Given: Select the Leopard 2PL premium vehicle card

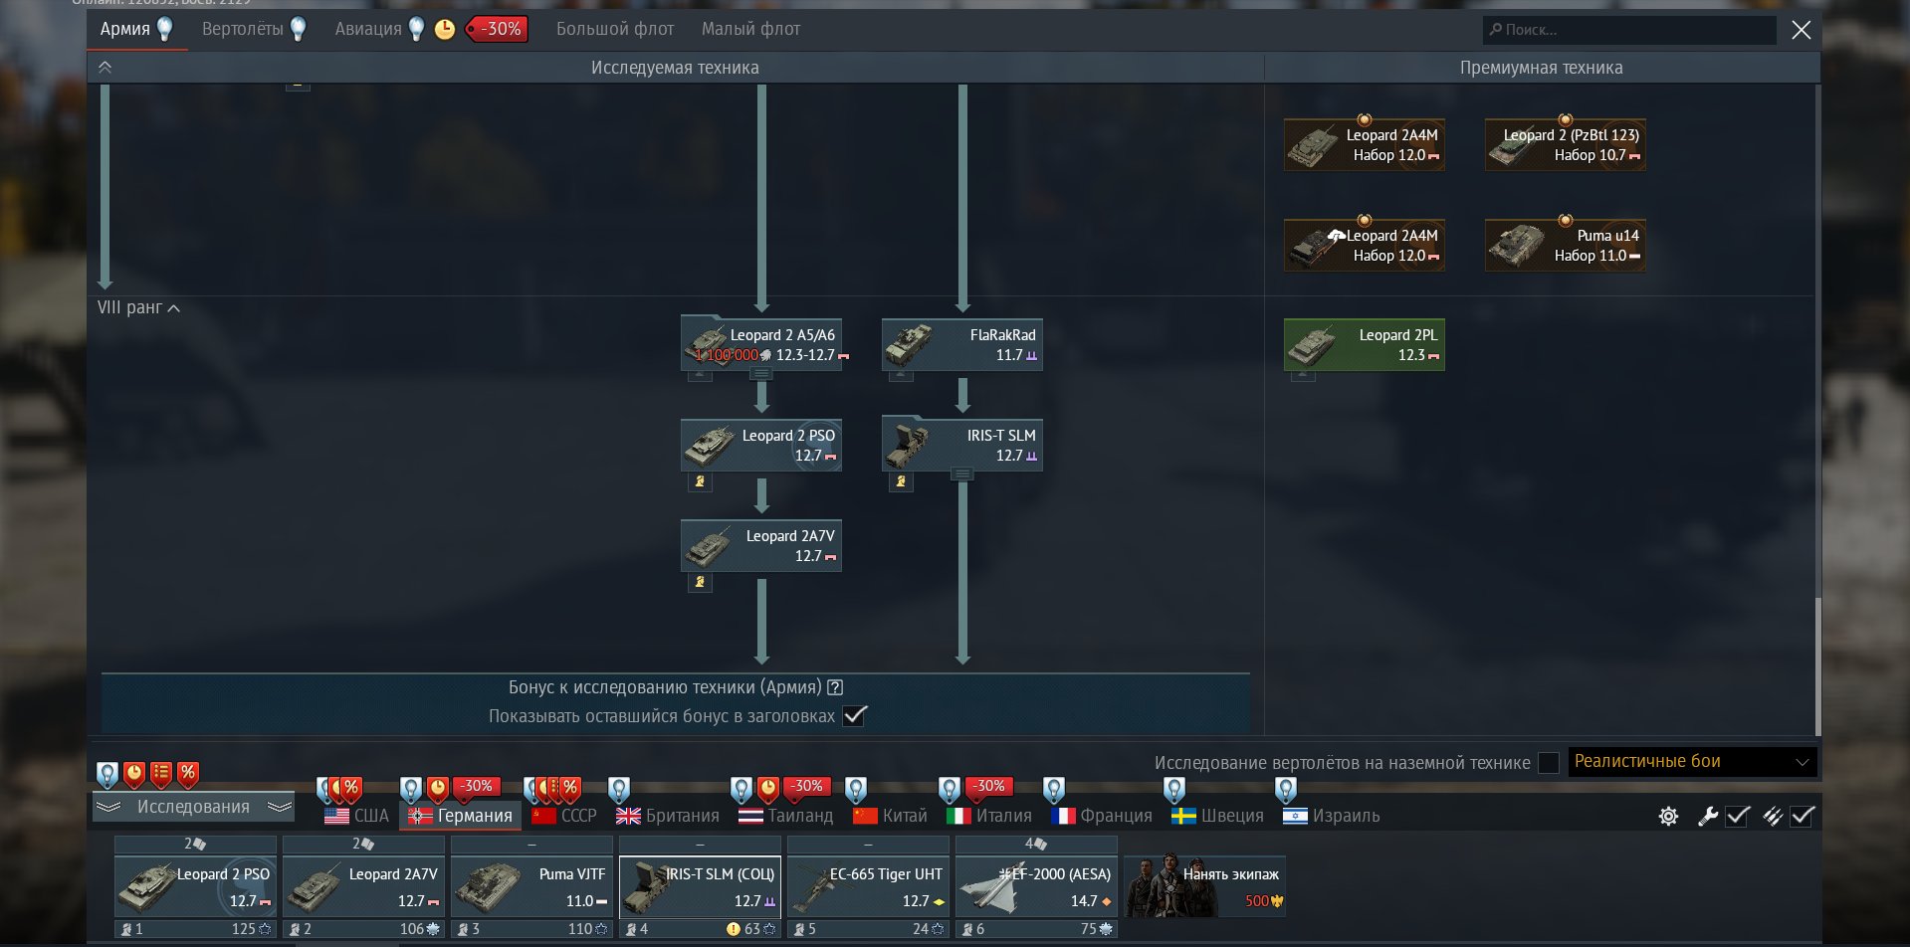Looking at the screenshot, I should click(1365, 344).
